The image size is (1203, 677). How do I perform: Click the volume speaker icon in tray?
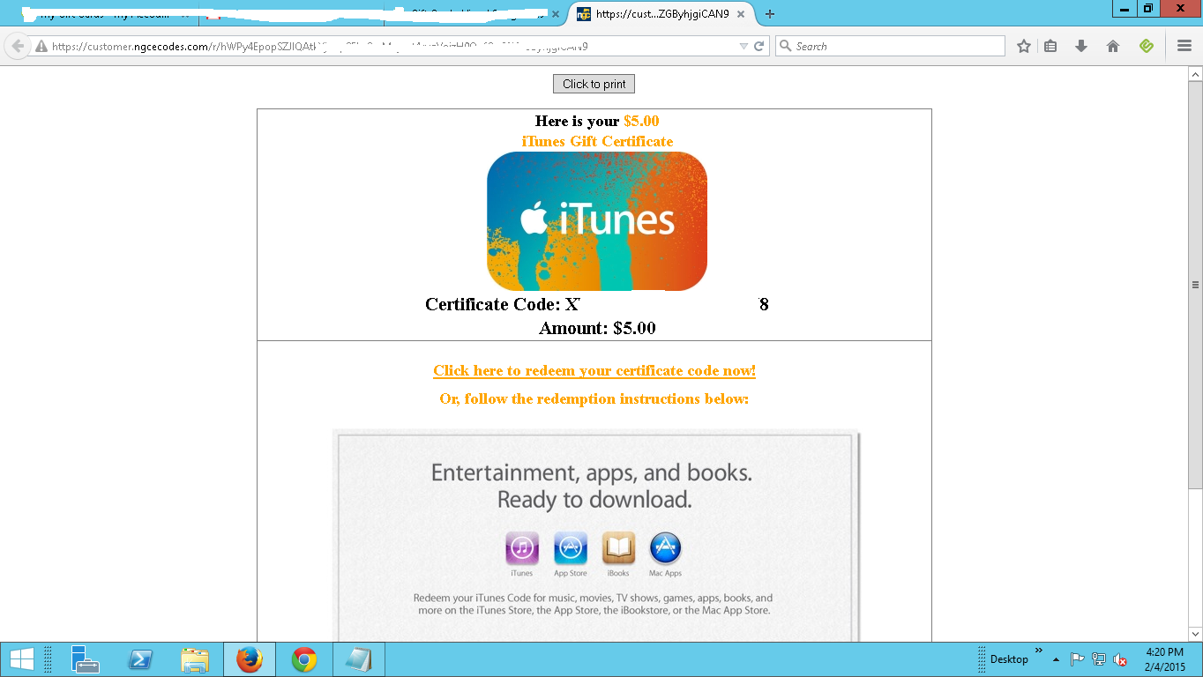click(1120, 659)
